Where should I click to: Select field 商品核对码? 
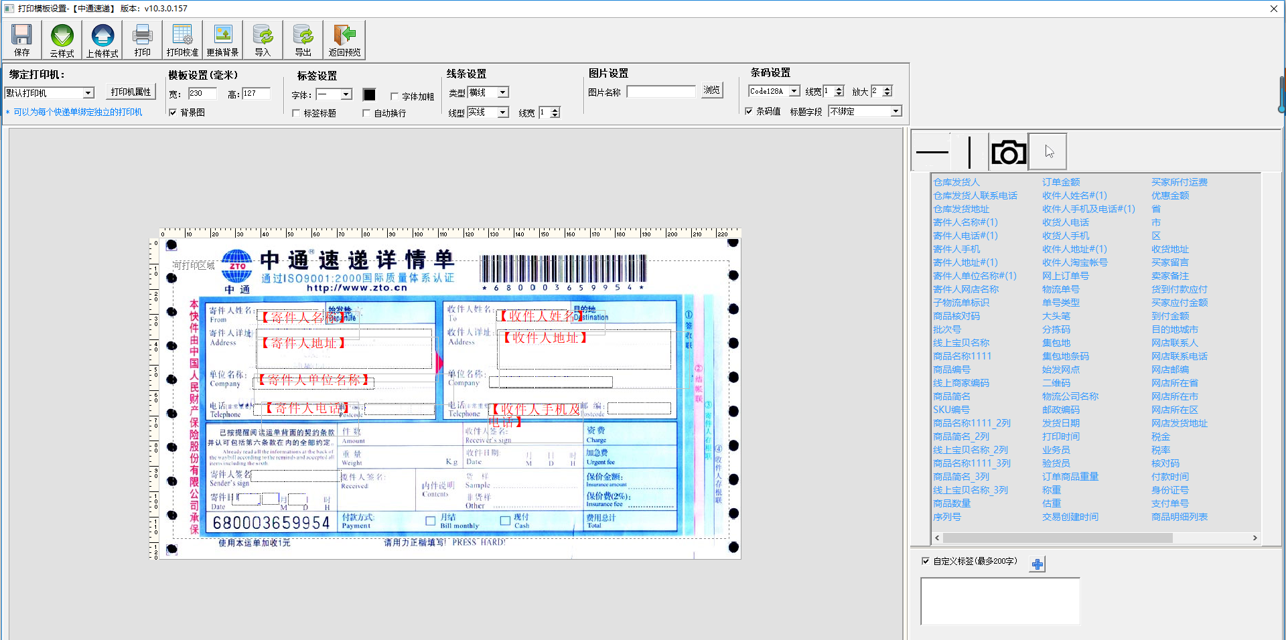(x=956, y=316)
